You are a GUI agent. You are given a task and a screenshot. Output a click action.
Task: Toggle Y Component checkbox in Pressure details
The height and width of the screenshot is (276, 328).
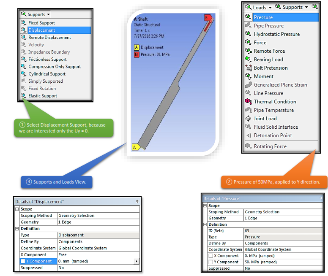coord(211,262)
